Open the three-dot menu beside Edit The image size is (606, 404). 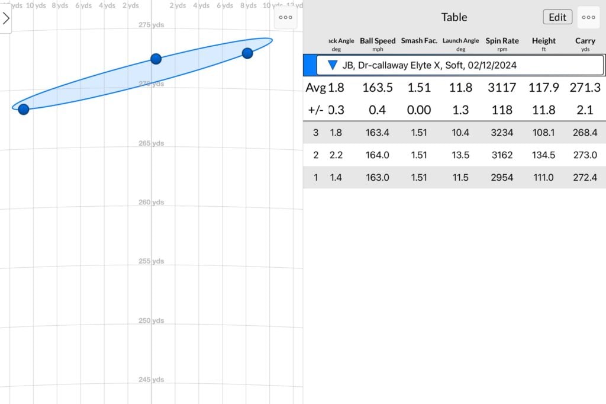[x=588, y=17]
